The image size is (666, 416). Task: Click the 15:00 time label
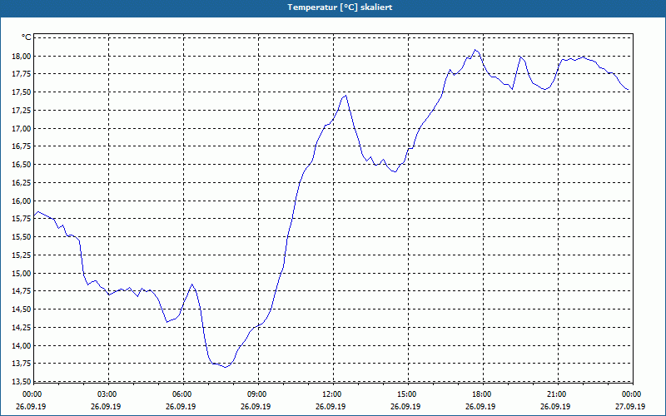(405, 394)
